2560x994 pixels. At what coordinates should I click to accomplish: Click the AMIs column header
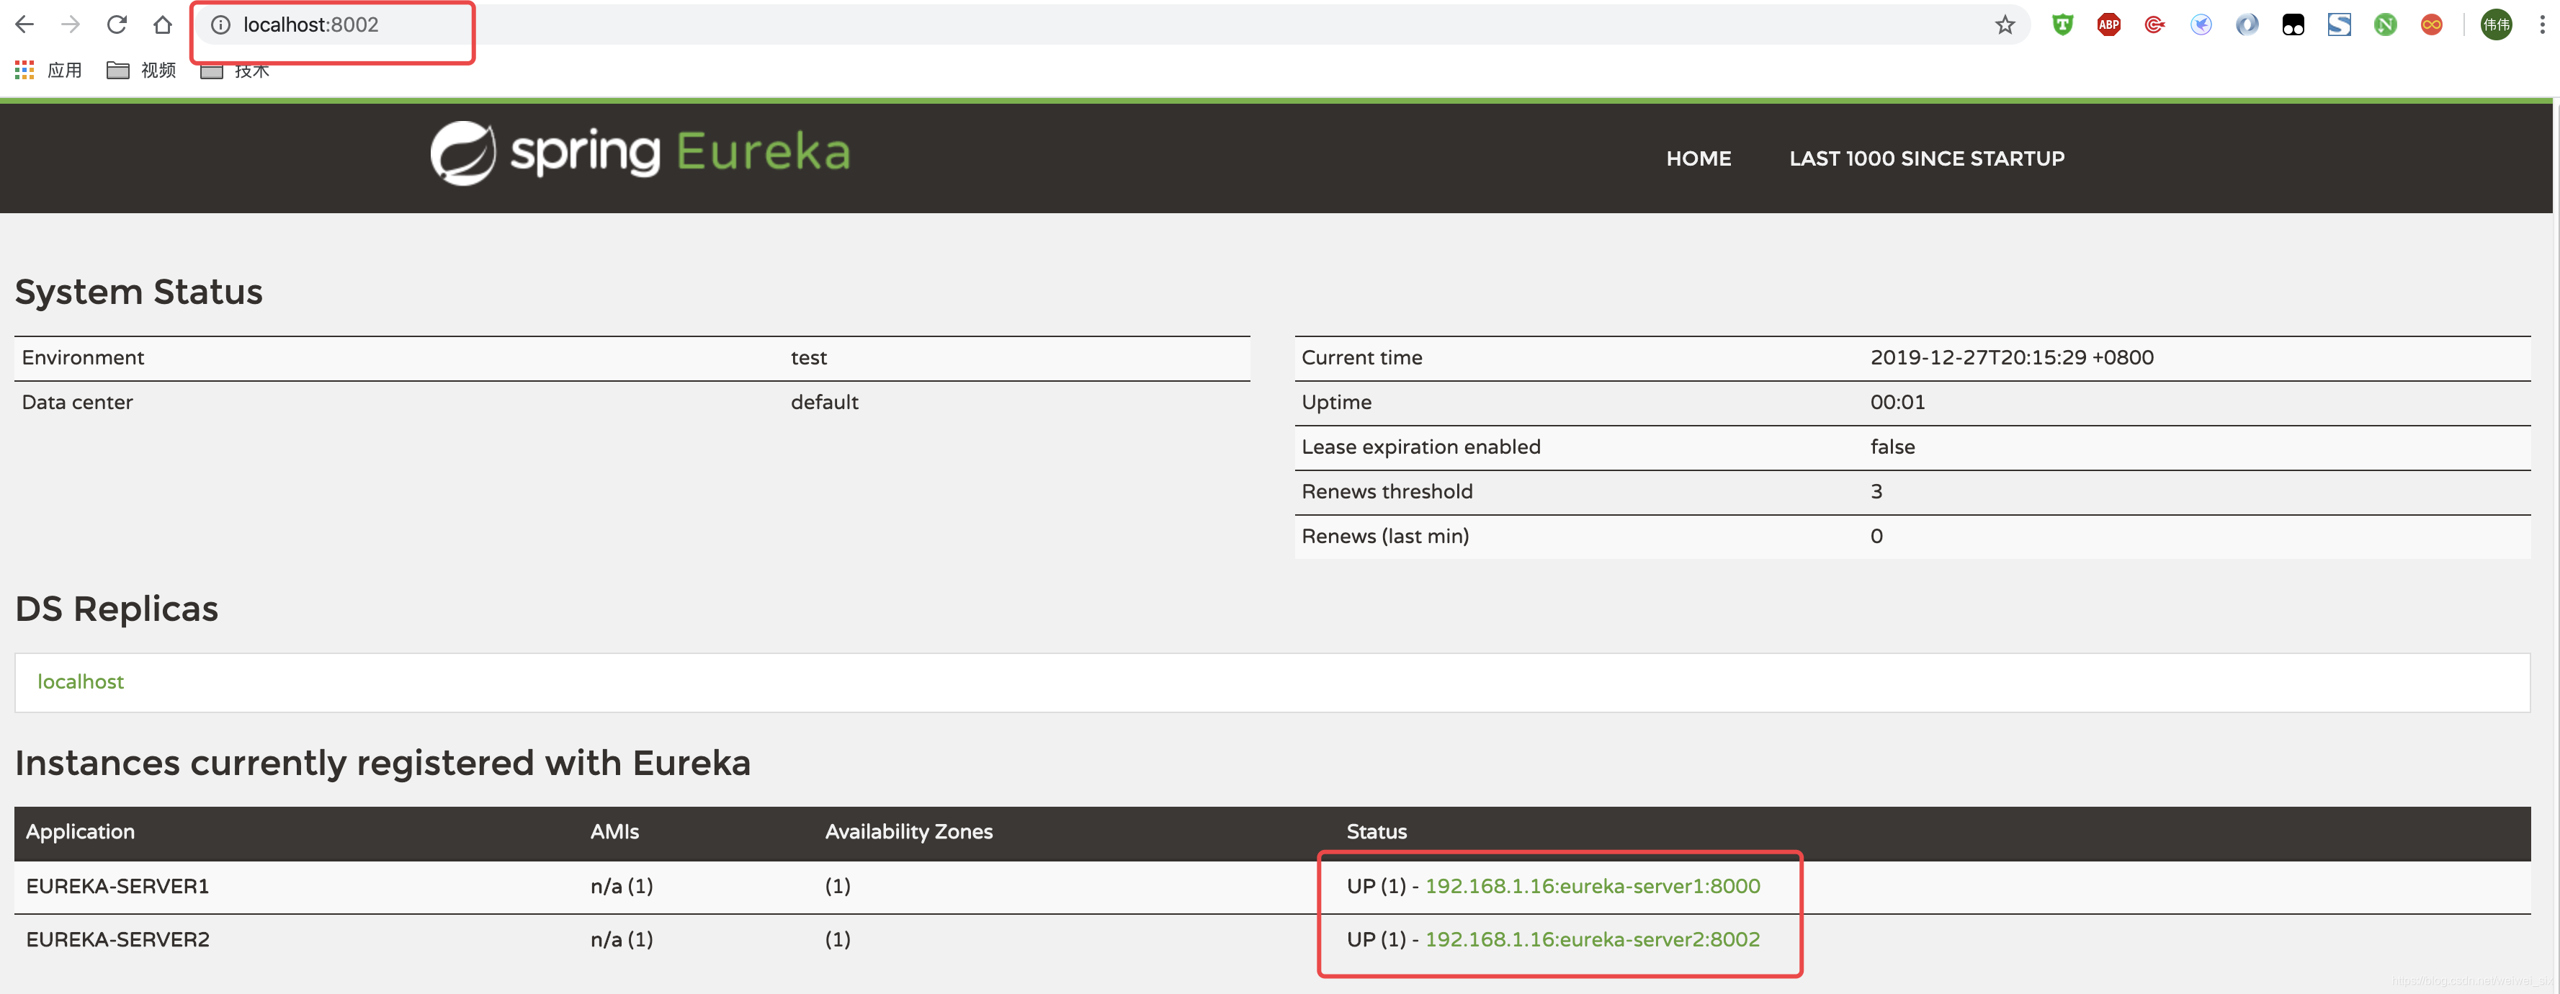click(x=614, y=832)
